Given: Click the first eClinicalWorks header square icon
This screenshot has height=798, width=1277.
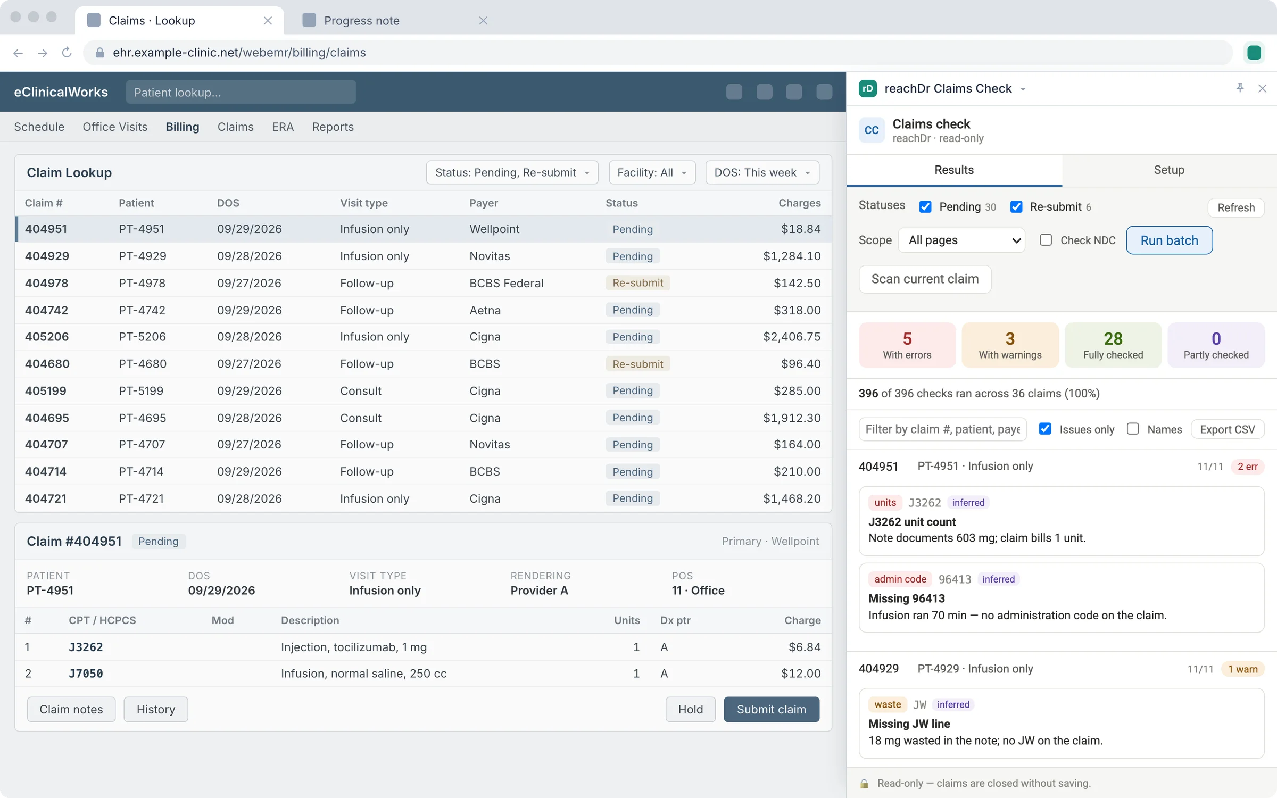Looking at the screenshot, I should tap(734, 92).
